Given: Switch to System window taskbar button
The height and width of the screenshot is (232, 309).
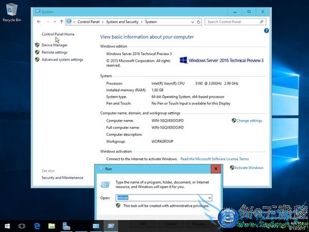Looking at the screenshot, I should pyautogui.click(x=96, y=226).
